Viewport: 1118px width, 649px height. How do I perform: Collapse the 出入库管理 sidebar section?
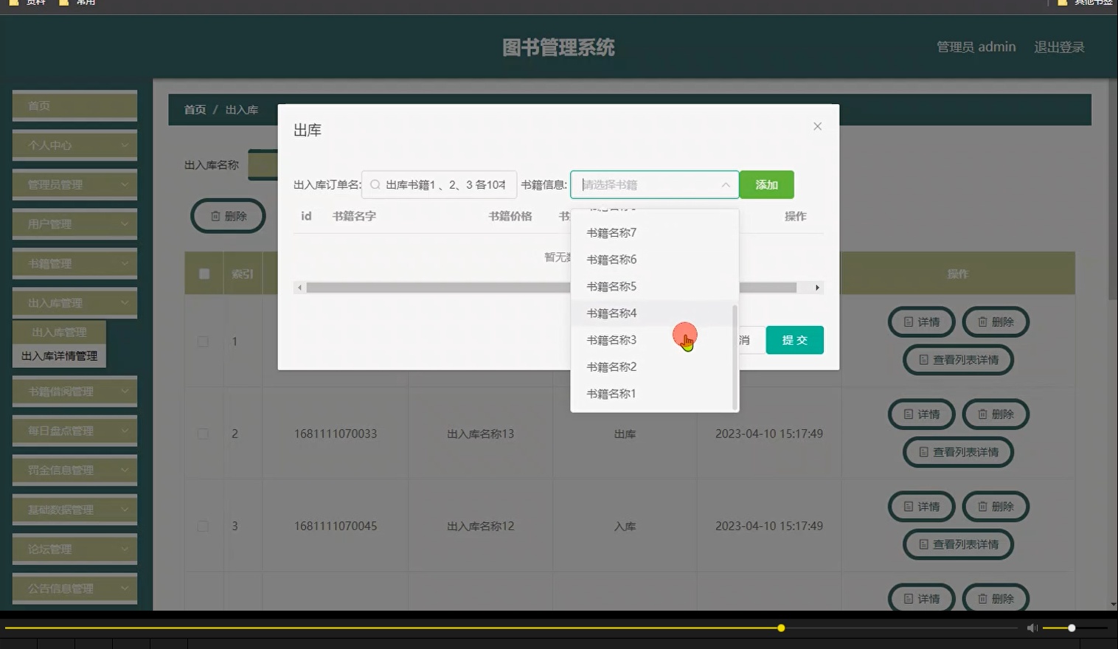74,302
